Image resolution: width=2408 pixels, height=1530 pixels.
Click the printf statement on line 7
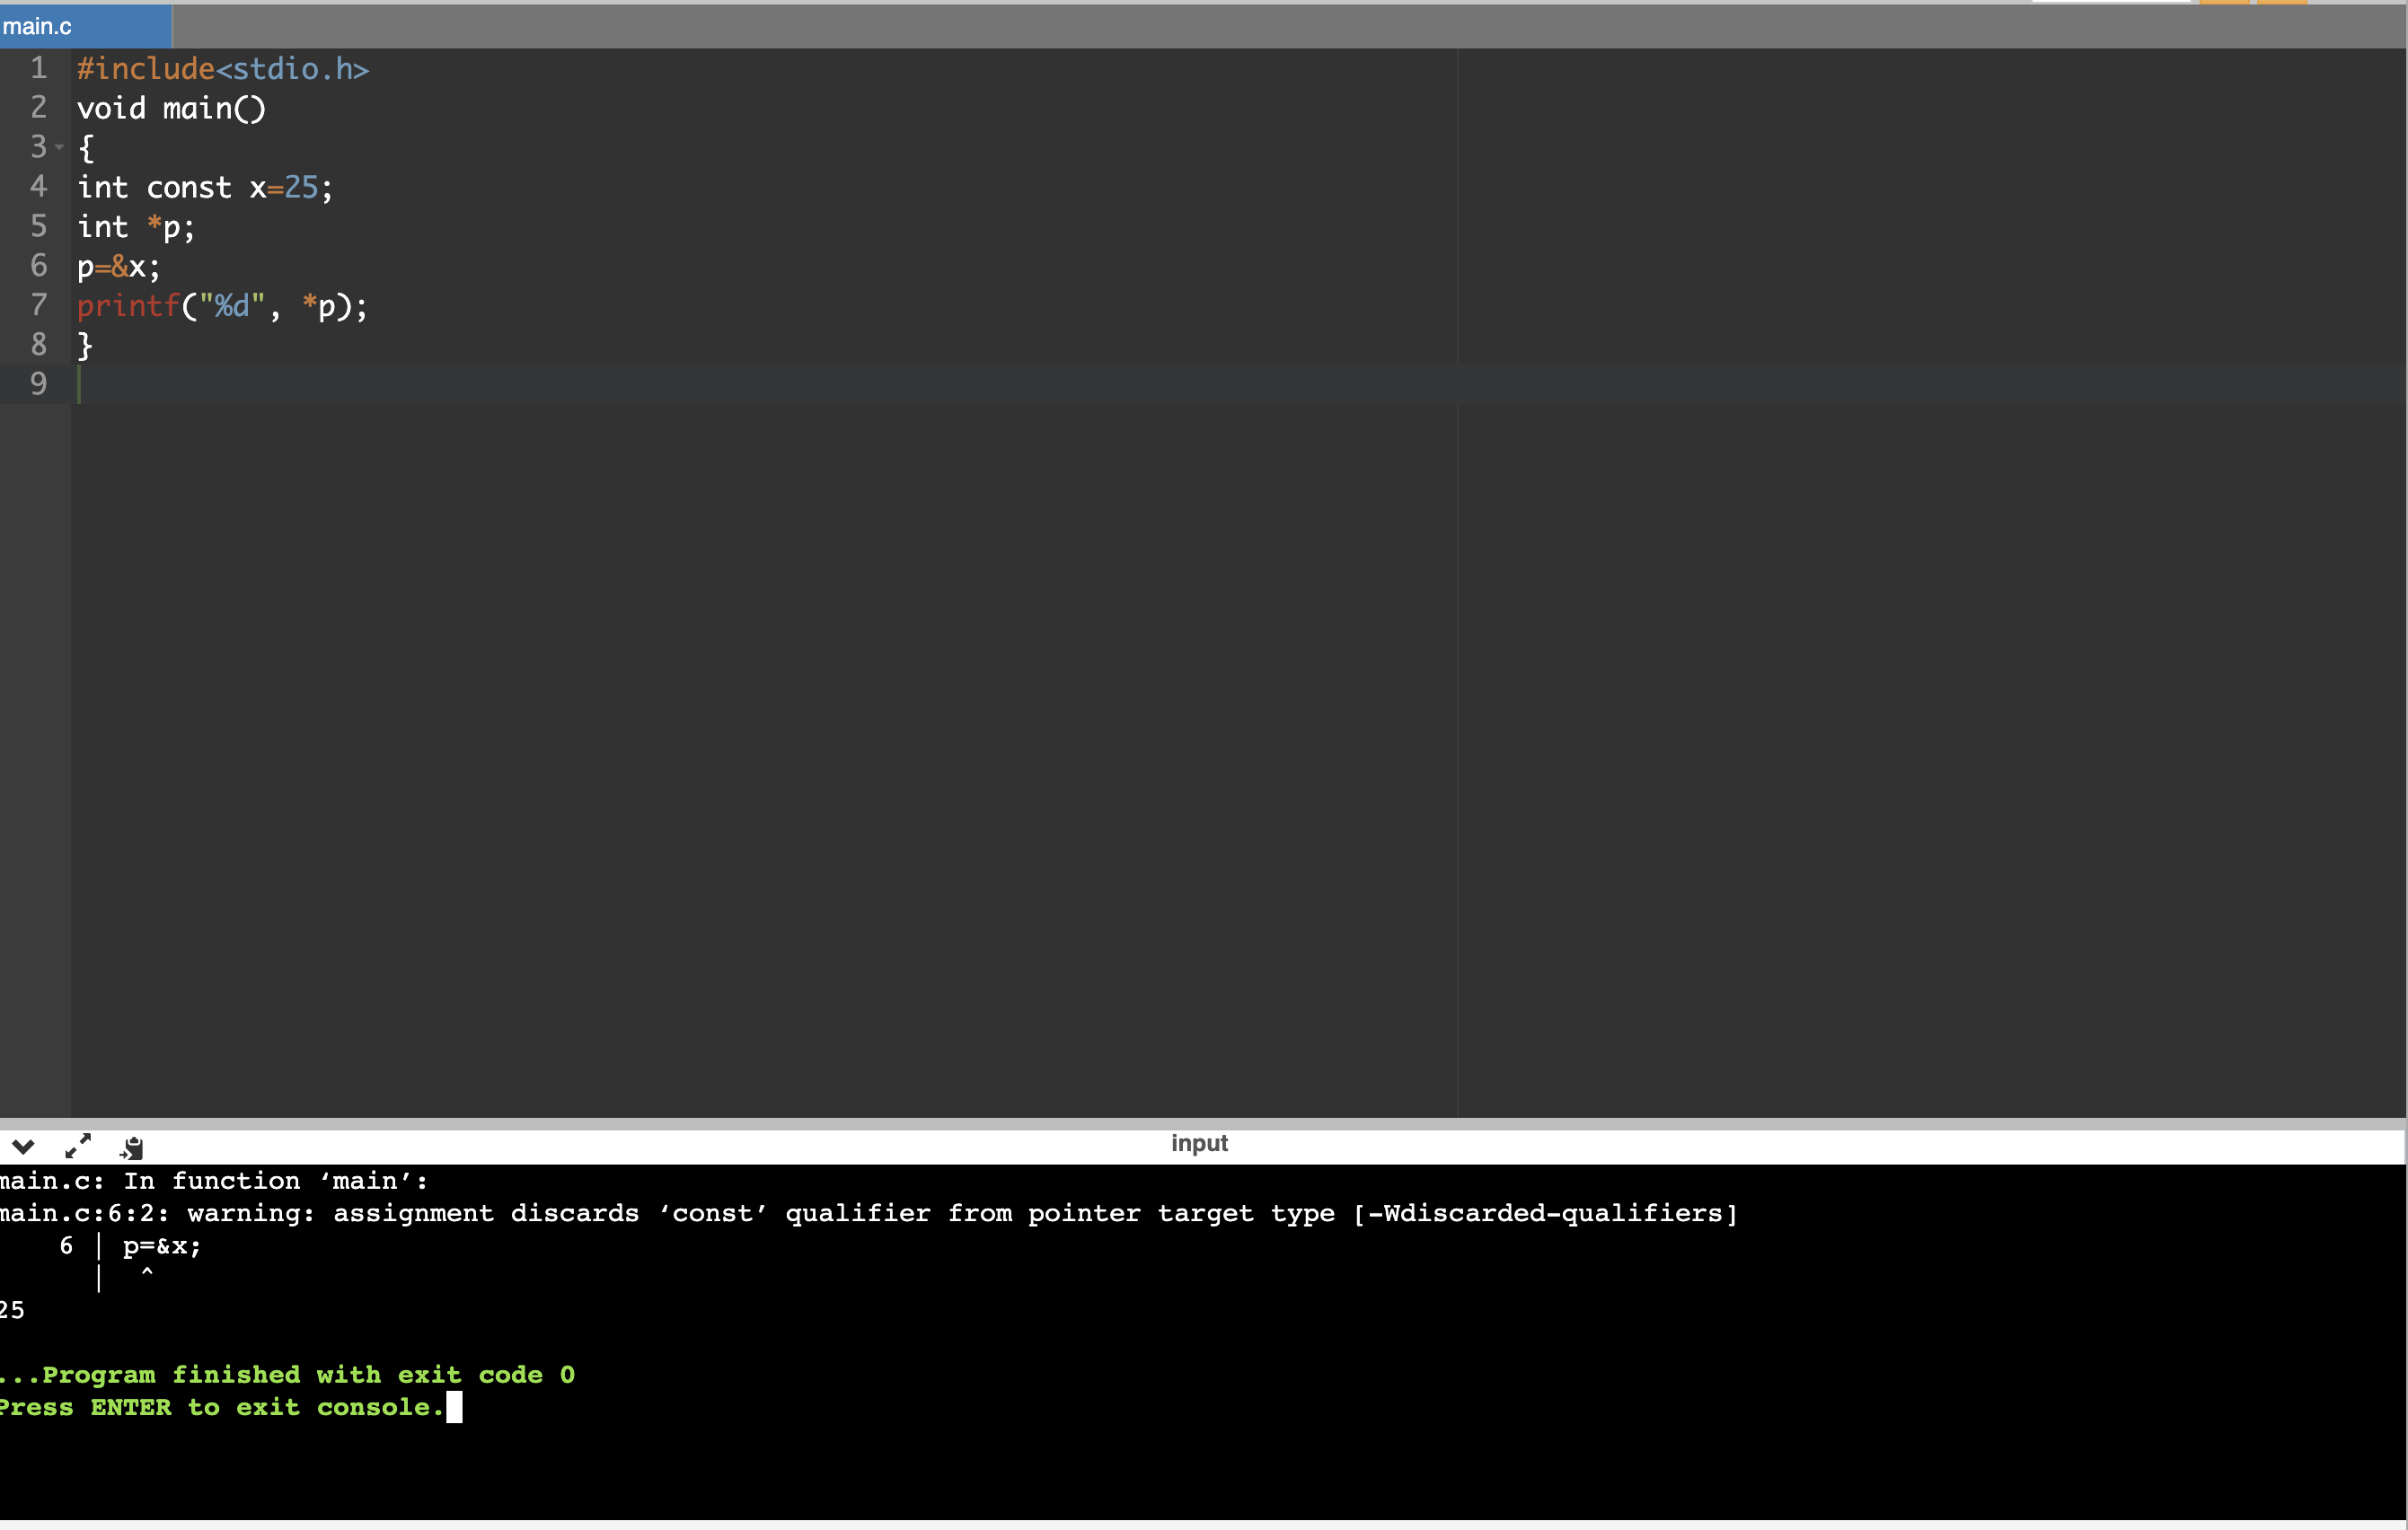point(222,306)
